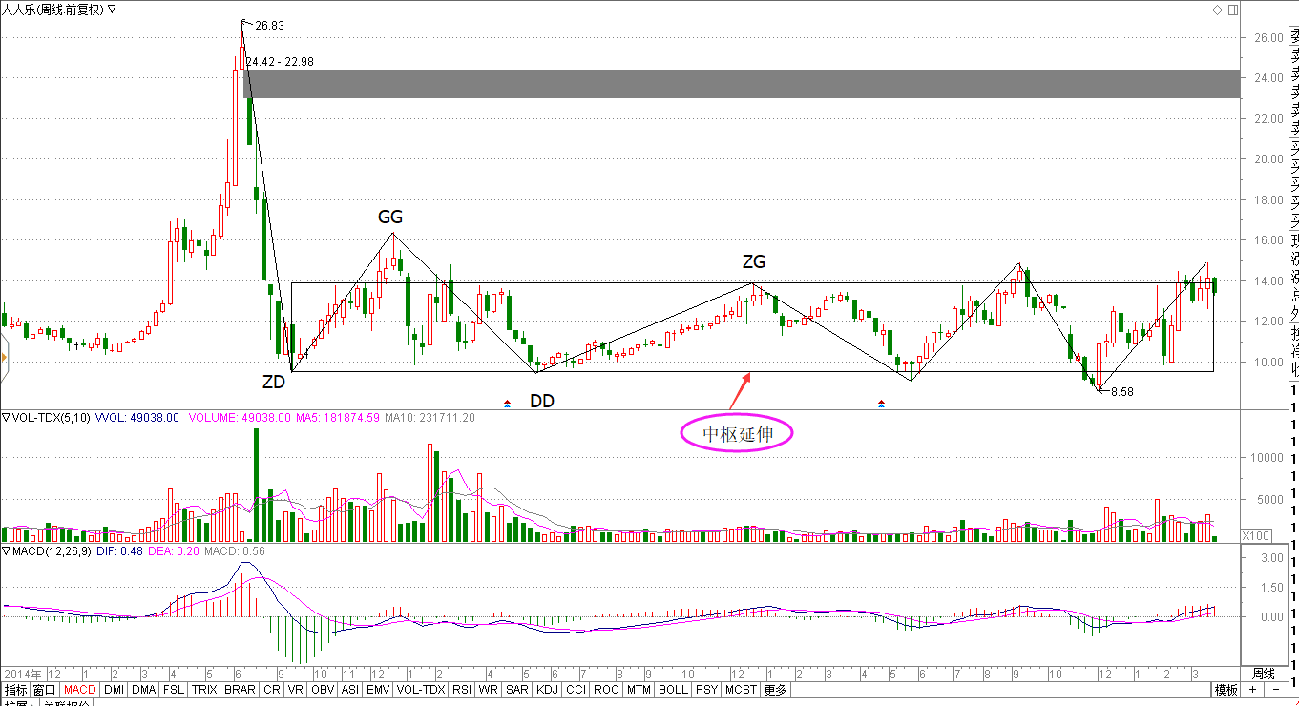The image size is (1299, 706).
Task: Switch to the KDJ indicator tab
Action: click(x=547, y=690)
